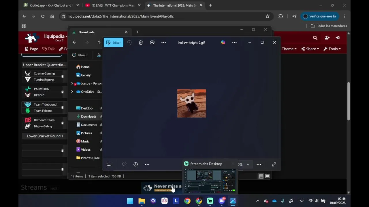Open the Copilot icon in Photos title bar
Viewport: 369px width, 207px height.
pyautogui.click(x=223, y=43)
